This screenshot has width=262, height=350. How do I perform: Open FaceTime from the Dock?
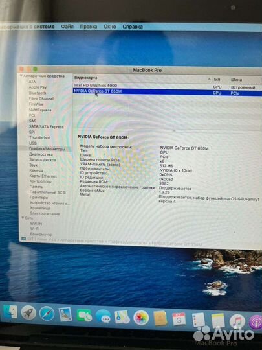[84, 316]
